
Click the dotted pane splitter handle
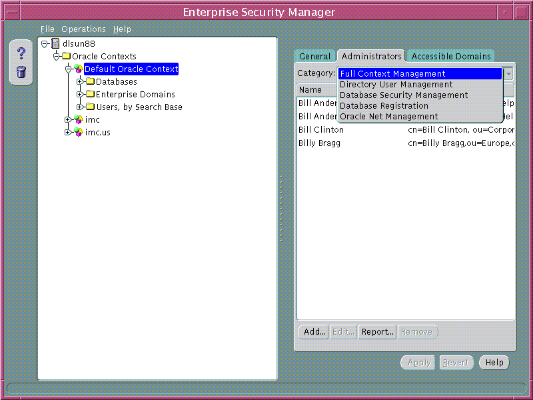point(281,209)
